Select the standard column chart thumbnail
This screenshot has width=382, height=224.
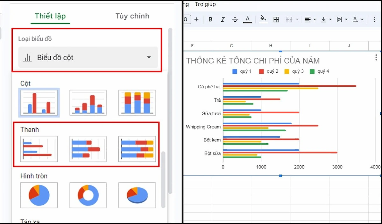(x=39, y=103)
